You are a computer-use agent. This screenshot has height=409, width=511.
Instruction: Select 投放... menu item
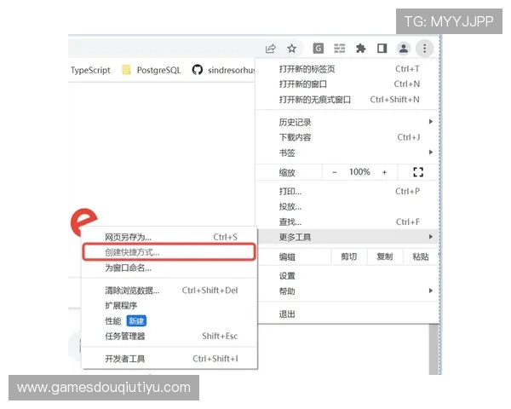click(x=348, y=206)
